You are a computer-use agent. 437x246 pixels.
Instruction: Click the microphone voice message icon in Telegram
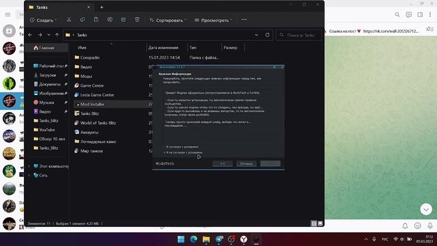pyautogui.click(x=430, y=225)
